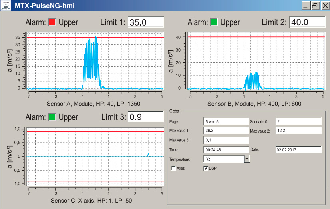Click the Max value 2 field
The height and width of the screenshot is (209, 330).
tap(298, 131)
